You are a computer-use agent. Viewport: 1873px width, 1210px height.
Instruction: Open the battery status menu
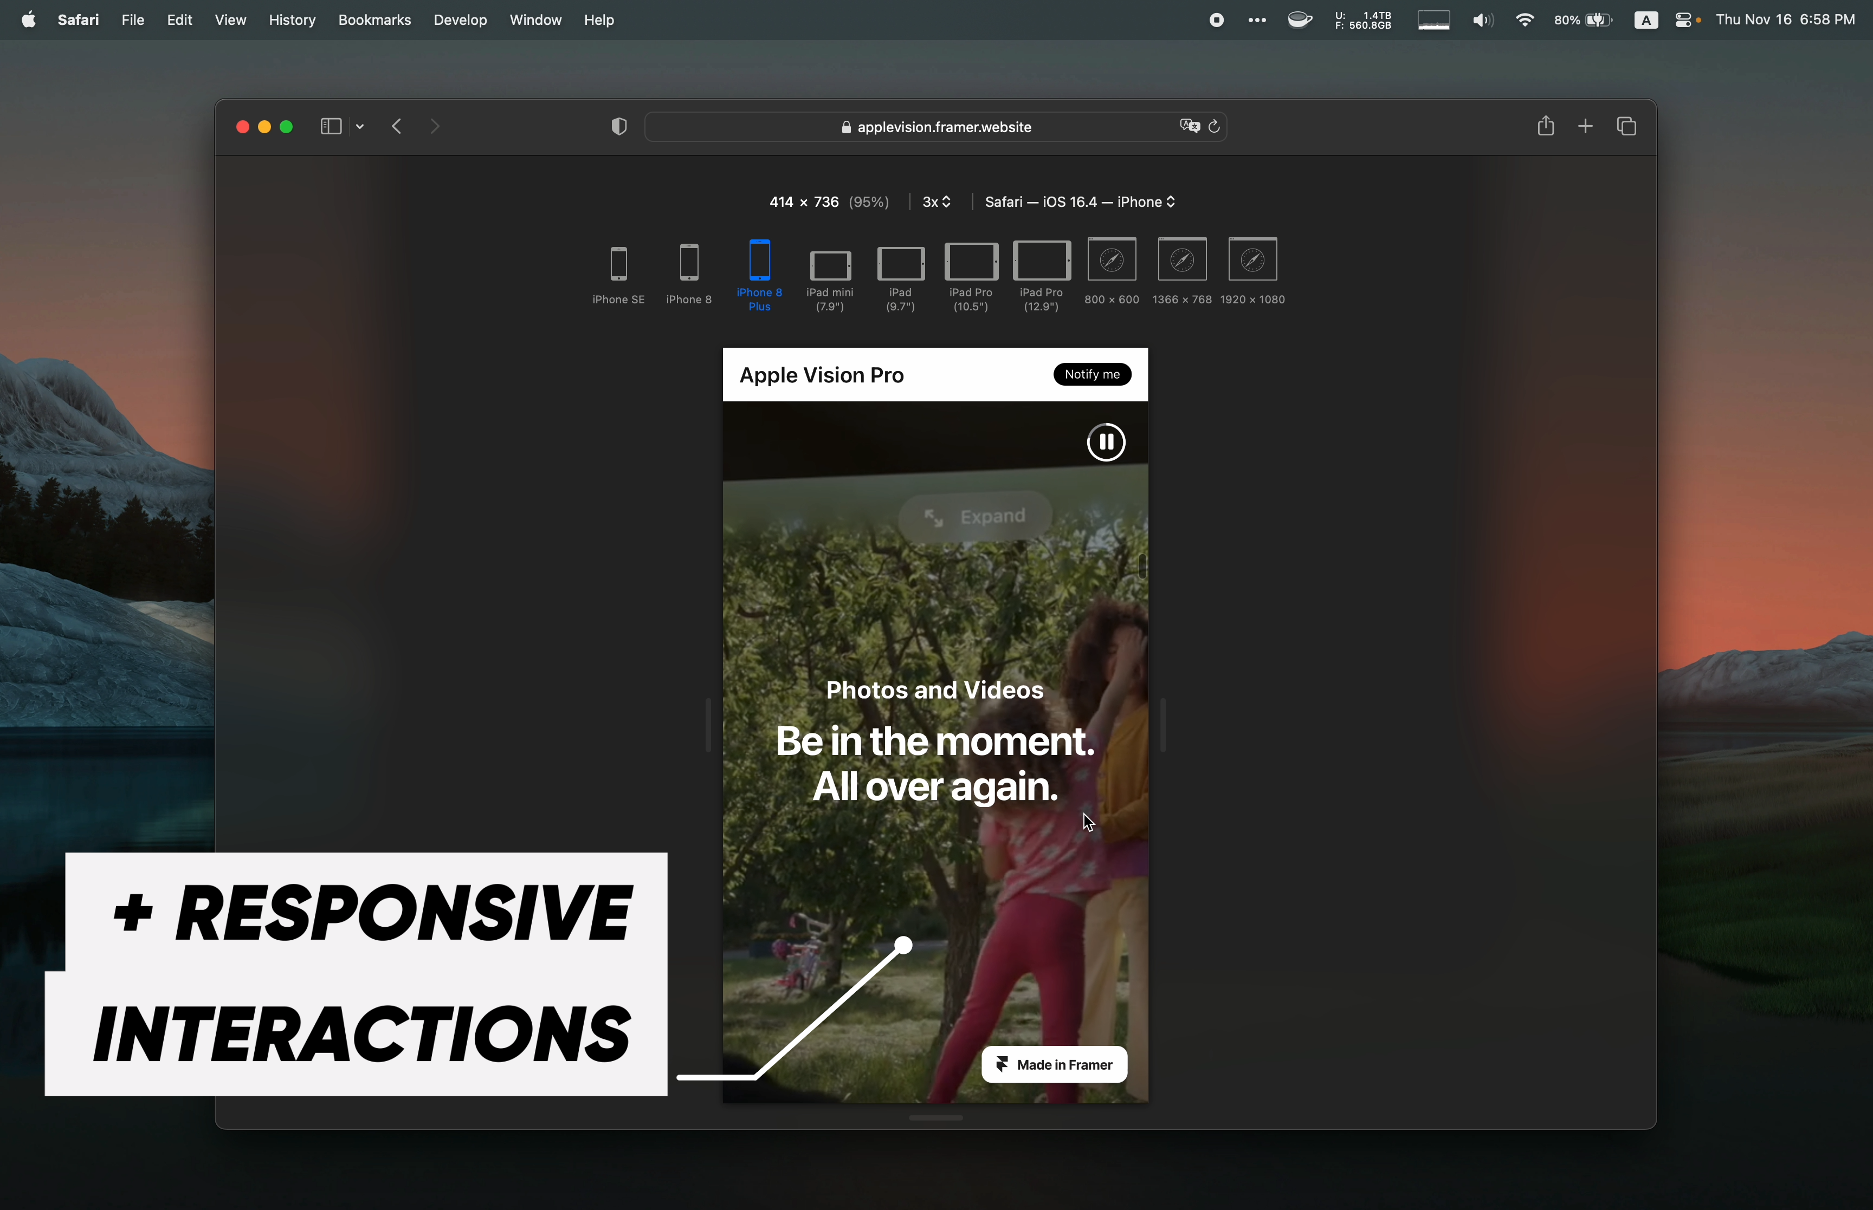[1583, 21]
